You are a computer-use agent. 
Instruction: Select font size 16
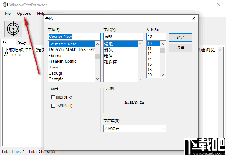pyautogui.click(x=154, y=64)
